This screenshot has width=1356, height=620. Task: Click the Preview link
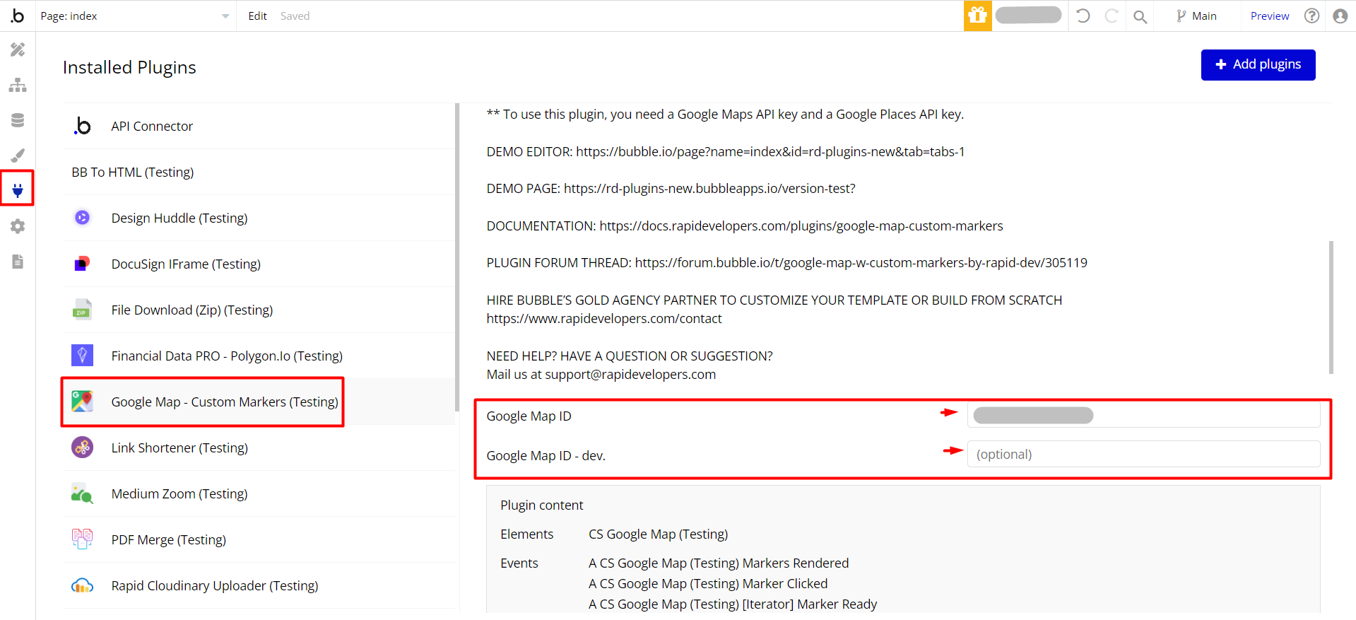(1270, 16)
